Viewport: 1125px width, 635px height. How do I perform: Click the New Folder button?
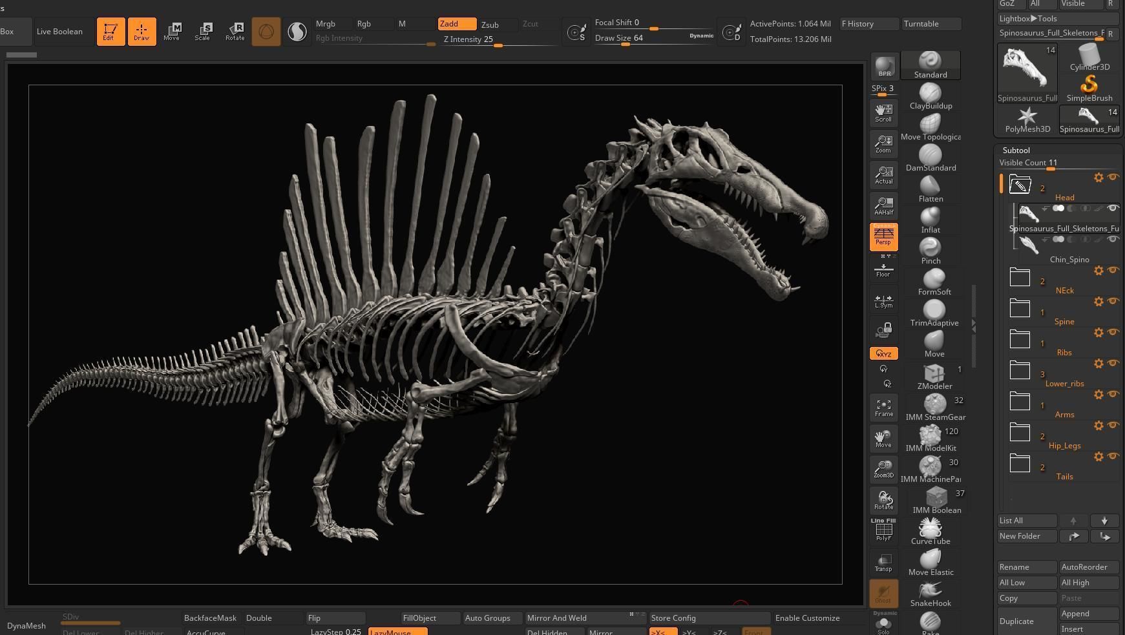[1027, 536]
